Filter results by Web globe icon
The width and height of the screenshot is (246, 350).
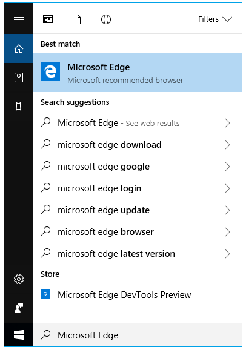coord(106,19)
